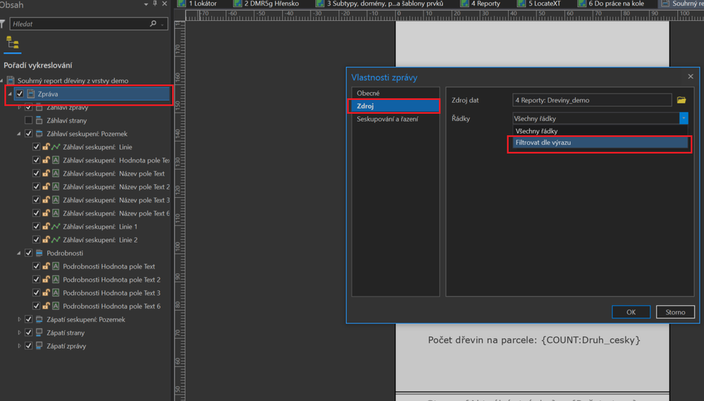Viewport: 704px width, 401px height.
Task: Collapse the Podrobnosti node
Action: pyautogui.click(x=19, y=253)
